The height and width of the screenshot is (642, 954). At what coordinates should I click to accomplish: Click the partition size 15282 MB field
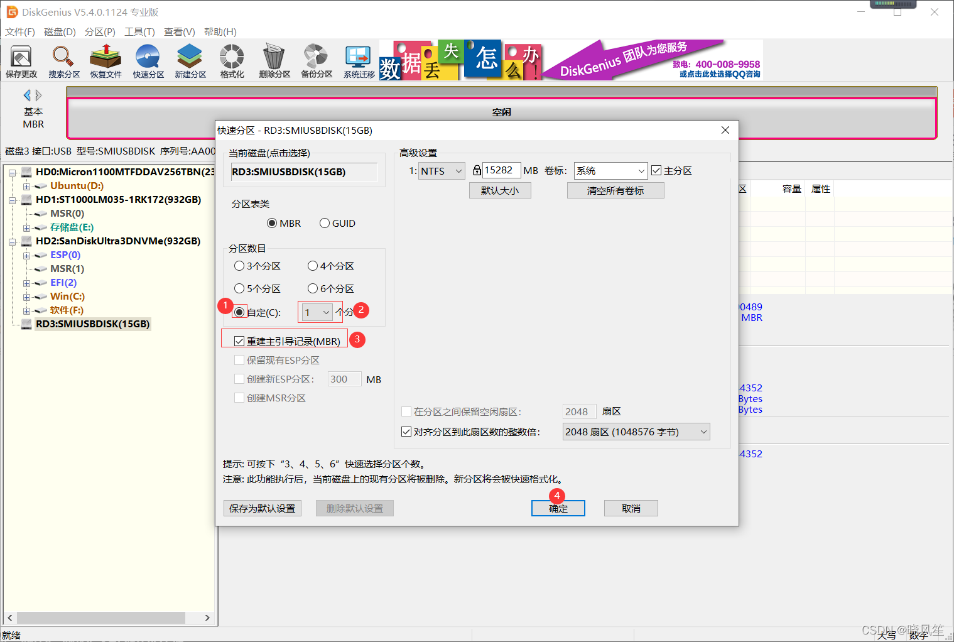pyautogui.click(x=502, y=170)
